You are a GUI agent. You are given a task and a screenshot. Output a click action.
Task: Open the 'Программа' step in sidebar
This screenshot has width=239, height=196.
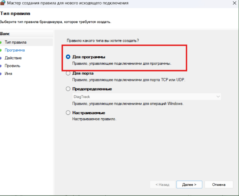(15, 50)
